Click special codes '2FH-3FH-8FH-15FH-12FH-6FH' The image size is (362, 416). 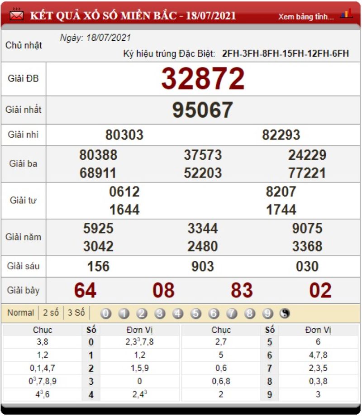(286, 53)
